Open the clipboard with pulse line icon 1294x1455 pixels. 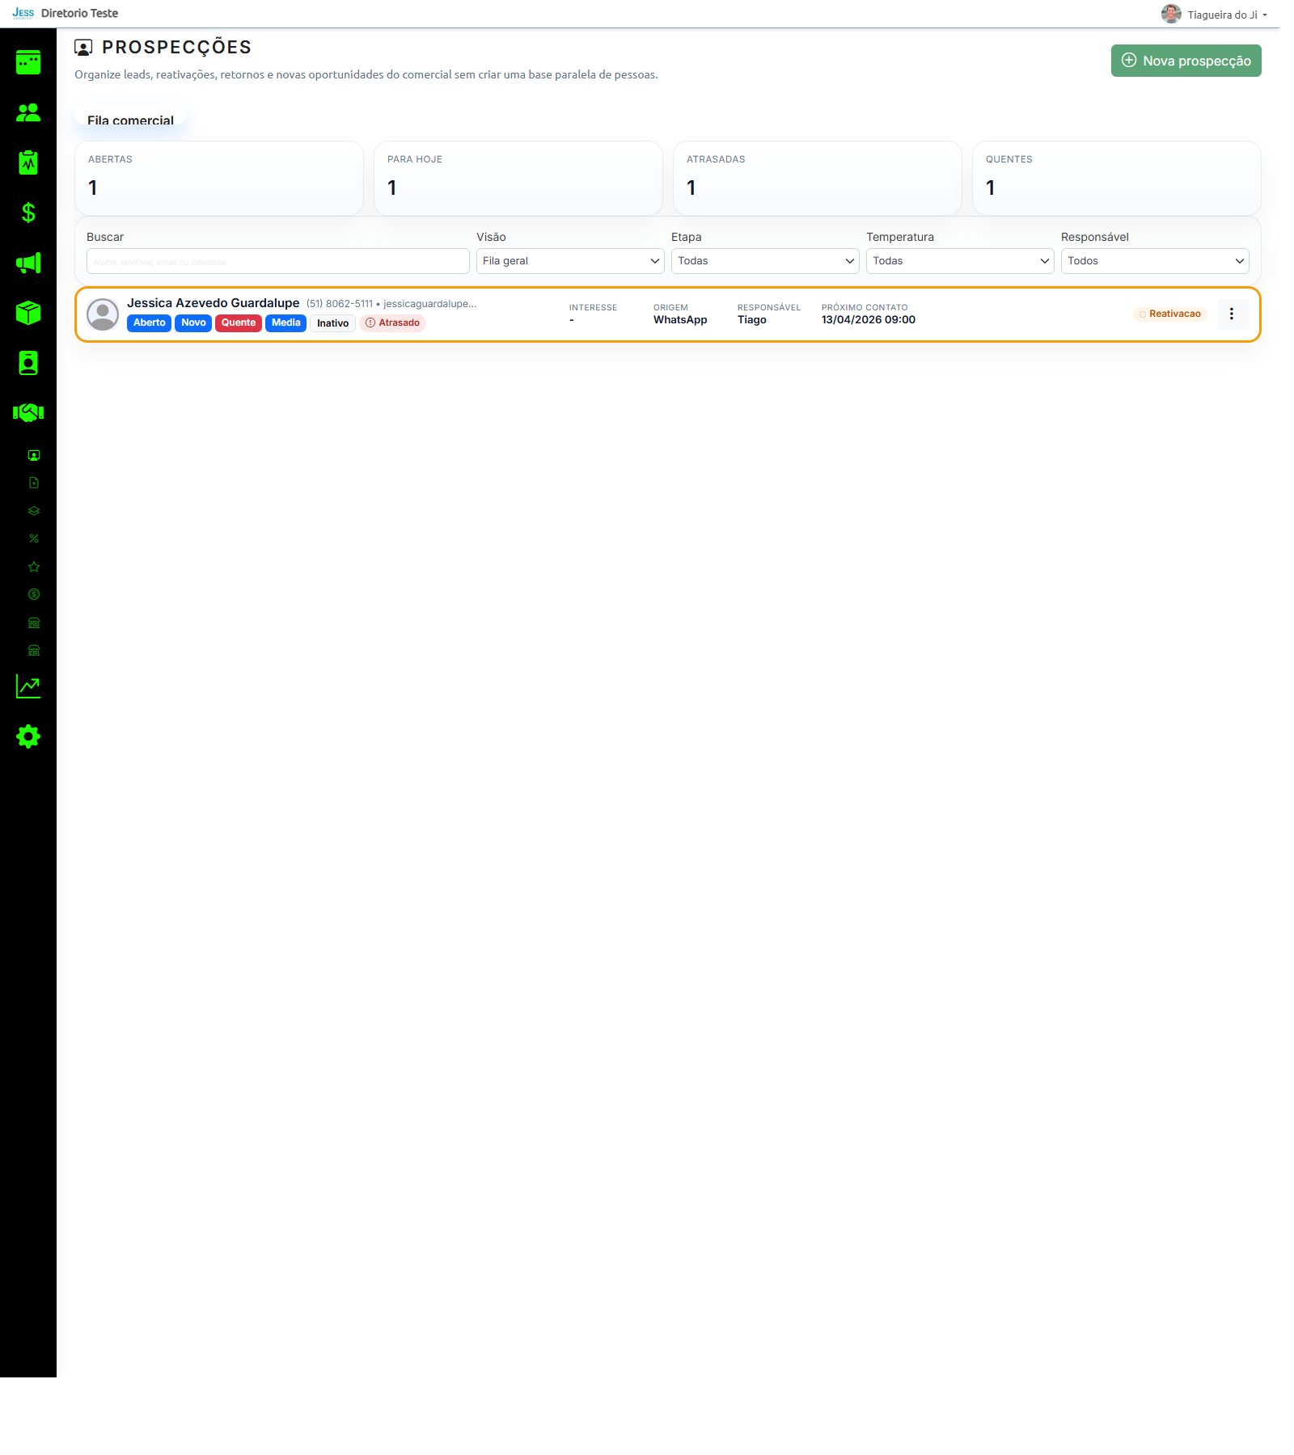tap(28, 162)
